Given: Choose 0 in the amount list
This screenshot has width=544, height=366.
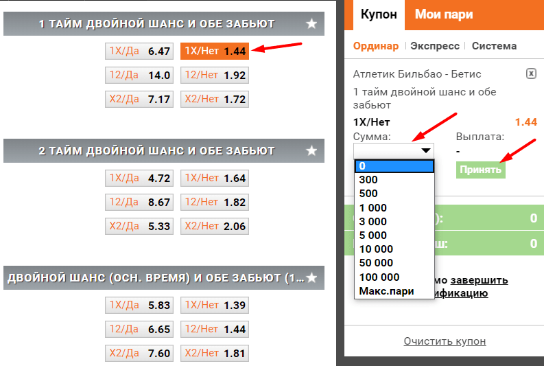Looking at the screenshot, I should pyautogui.click(x=394, y=166).
